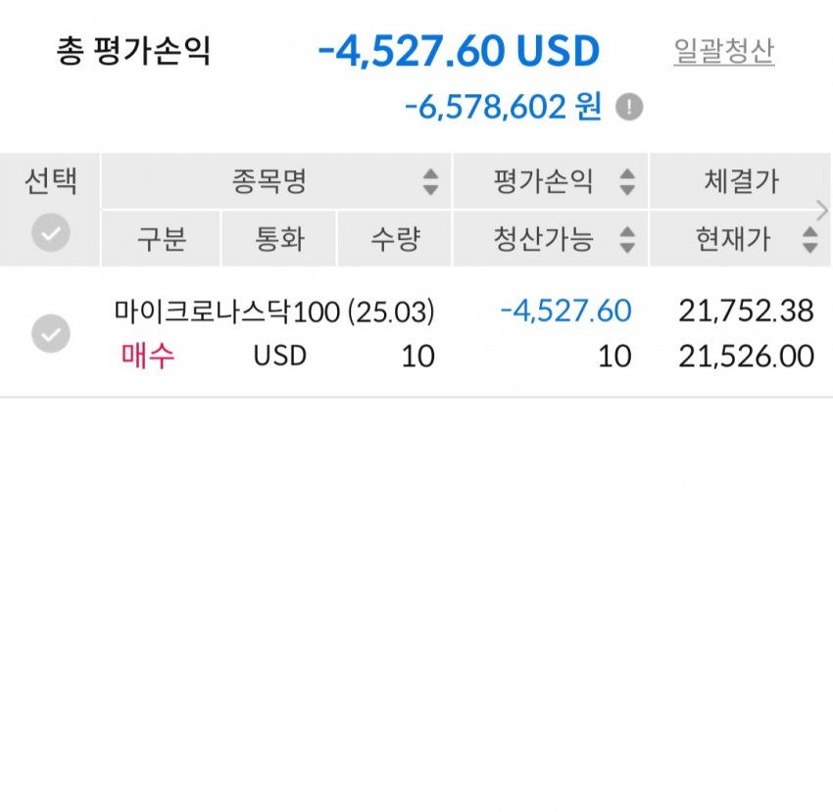The width and height of the screenshot is (833, 812).
Task: Tap the 21,526.00 current price
Action: click(746, 357)
